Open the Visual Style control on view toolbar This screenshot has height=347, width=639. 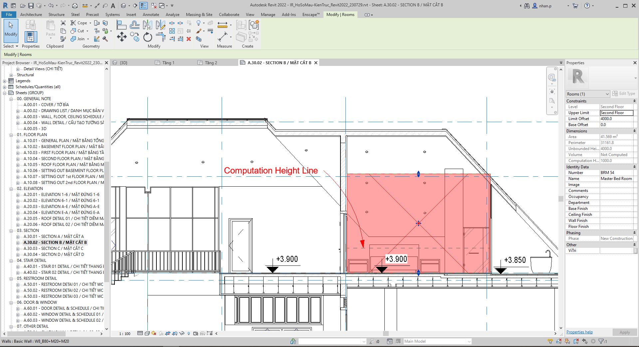tap(147, 333)
